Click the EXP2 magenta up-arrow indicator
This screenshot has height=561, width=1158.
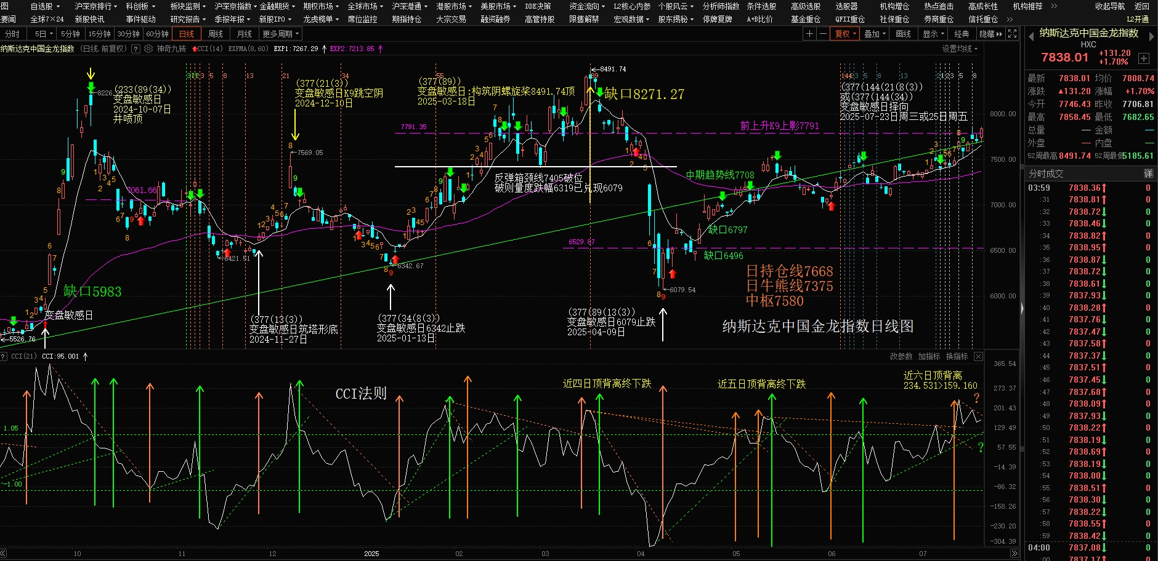[380, 49]
